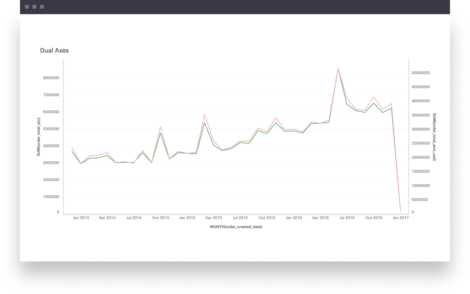
Task: Click the pink line's peak at Oct 2014
Action: [160, 127]
